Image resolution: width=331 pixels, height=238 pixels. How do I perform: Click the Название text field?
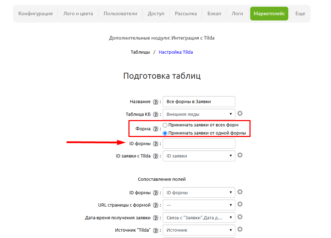pos(199,102)
